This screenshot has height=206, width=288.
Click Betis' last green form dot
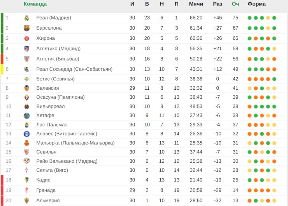pos(274,79)
